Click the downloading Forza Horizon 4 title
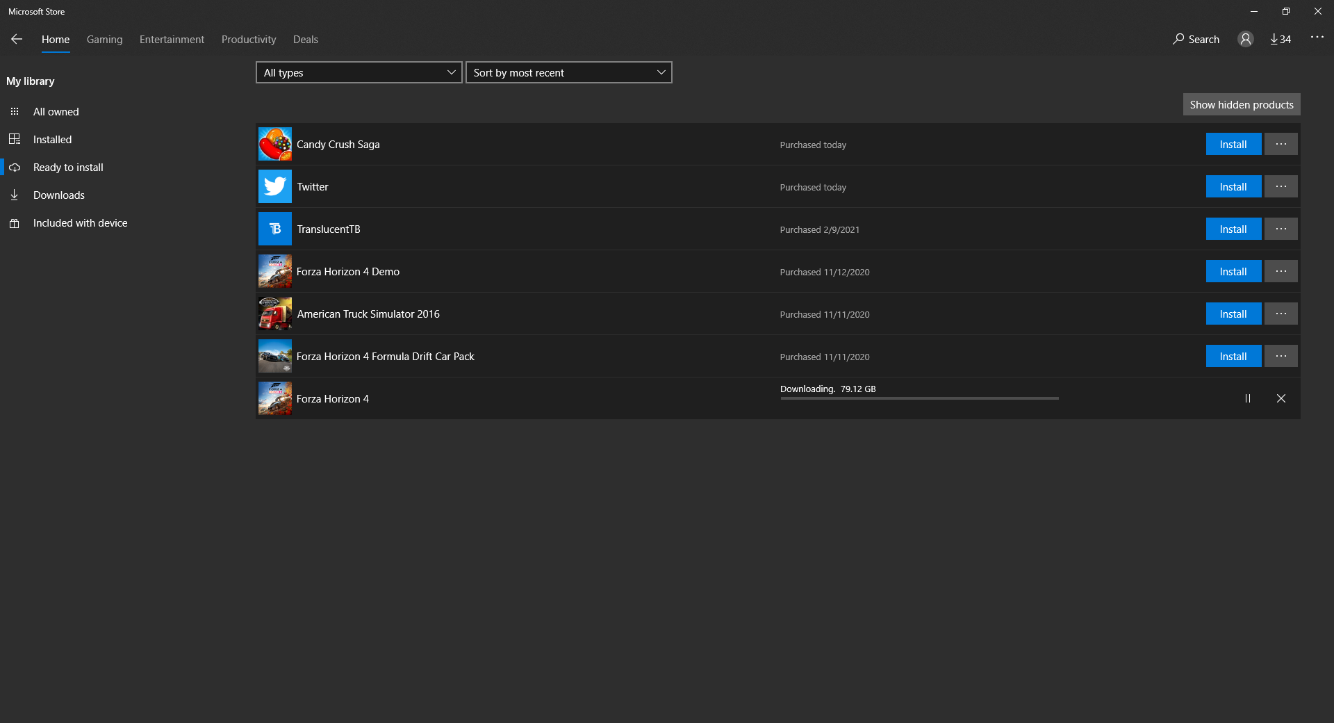 click(333, 399)
